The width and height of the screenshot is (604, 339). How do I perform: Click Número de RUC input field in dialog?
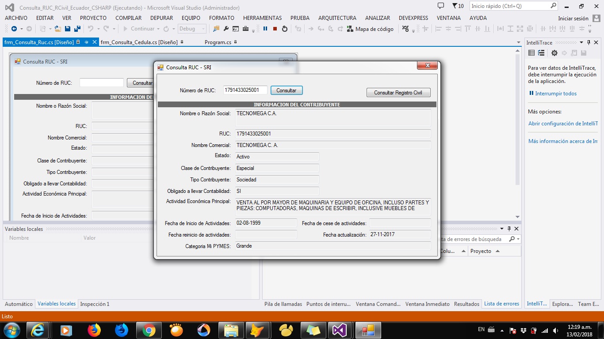[x=245, y=90]
